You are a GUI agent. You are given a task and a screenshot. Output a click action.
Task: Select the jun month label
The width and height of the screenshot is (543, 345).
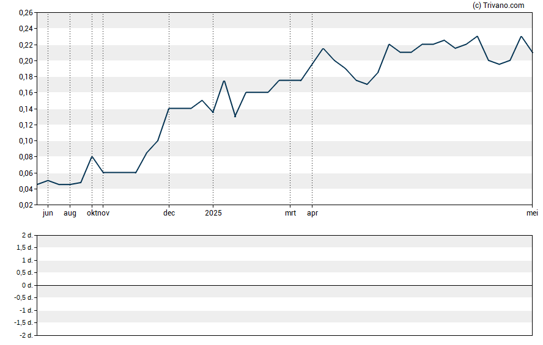coord(48,213)
